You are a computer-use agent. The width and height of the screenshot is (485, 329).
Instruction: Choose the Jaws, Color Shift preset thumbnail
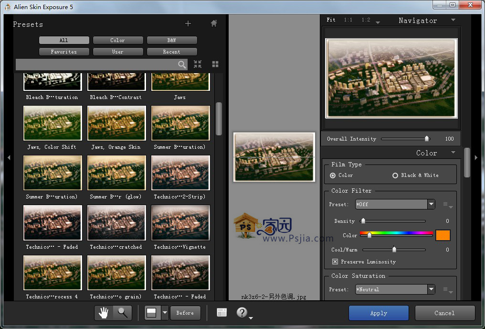[53, 123]
